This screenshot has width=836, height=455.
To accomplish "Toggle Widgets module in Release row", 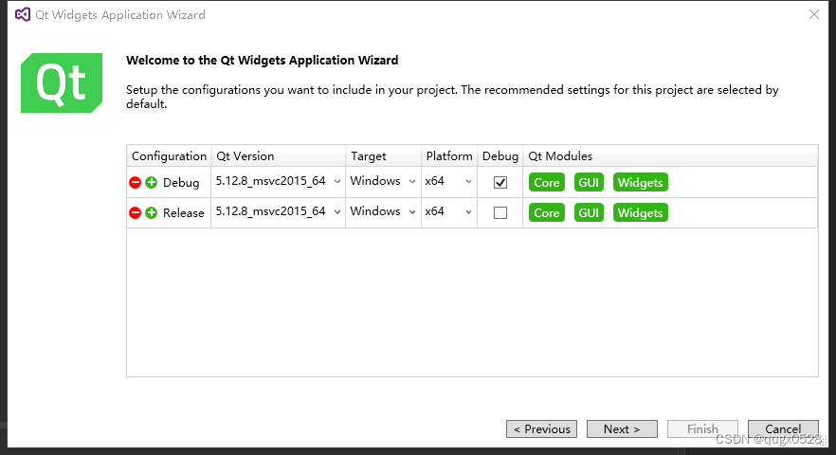I will [x=641, y=213].
